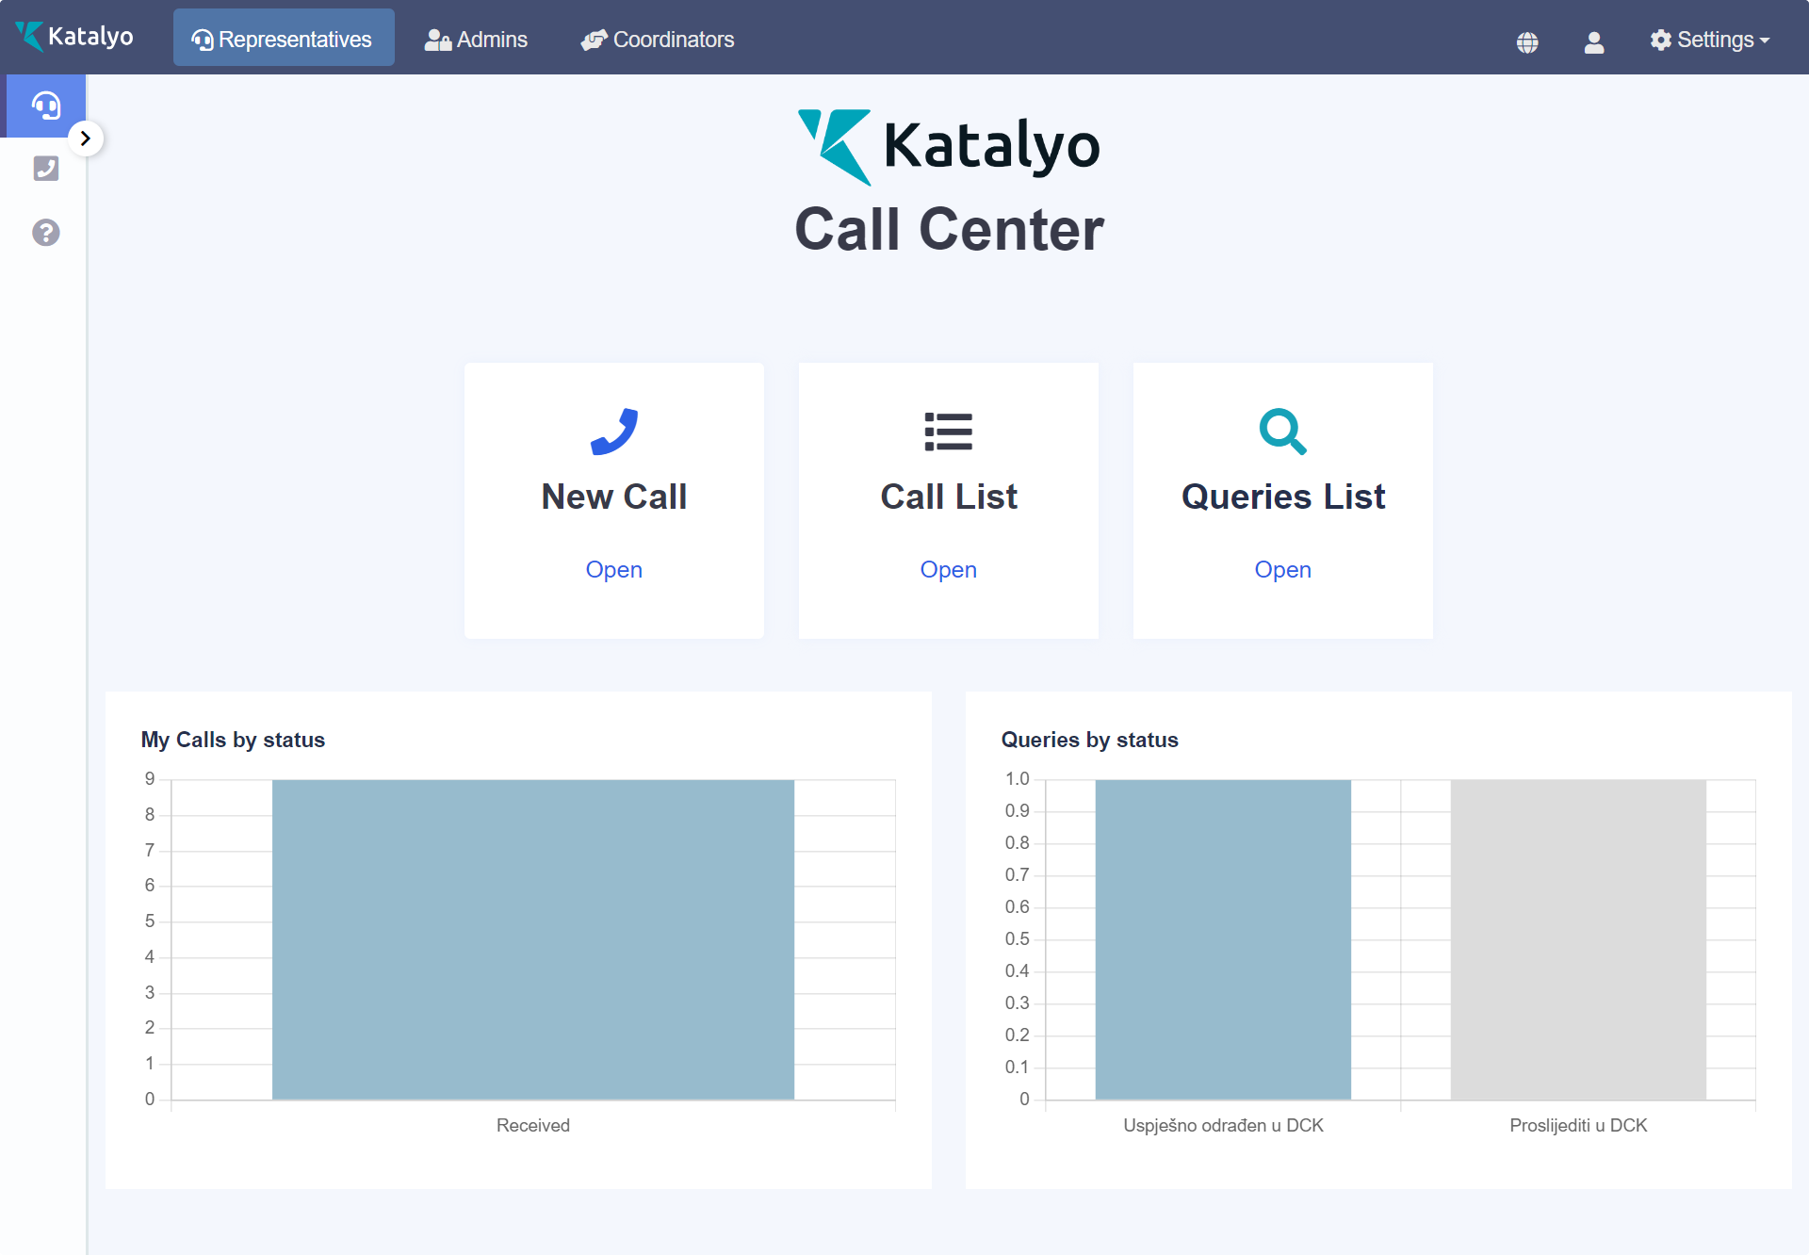
Task: Switch to the Representatives tab
Action: (283, 39)
